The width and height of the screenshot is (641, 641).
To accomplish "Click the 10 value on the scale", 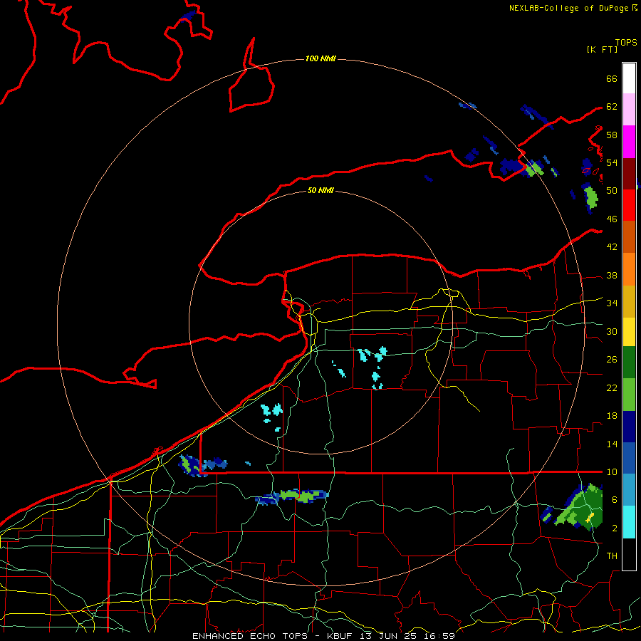I will click(612, 472).
